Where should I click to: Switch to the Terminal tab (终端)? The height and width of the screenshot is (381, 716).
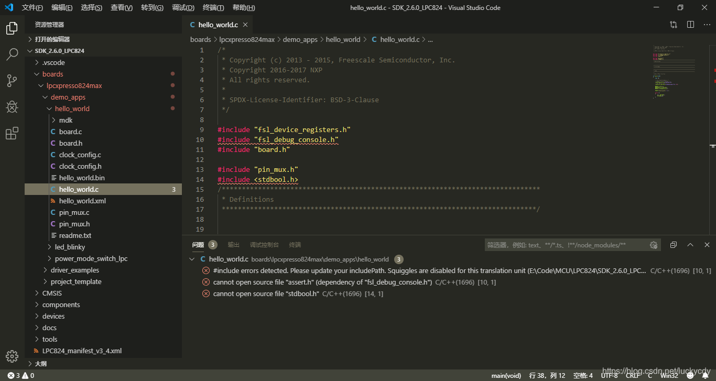295,245
